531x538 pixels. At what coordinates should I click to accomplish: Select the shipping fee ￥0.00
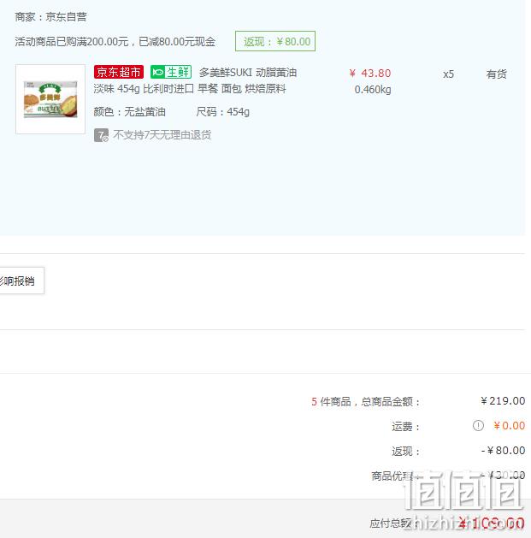point(509,426)
